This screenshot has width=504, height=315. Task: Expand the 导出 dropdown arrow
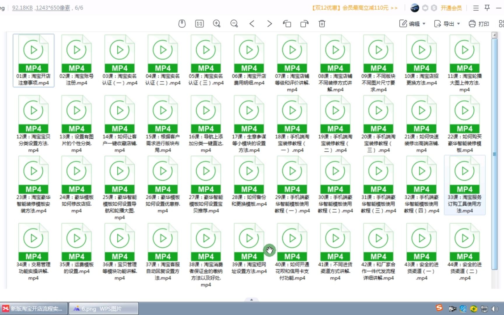point(459,24)
